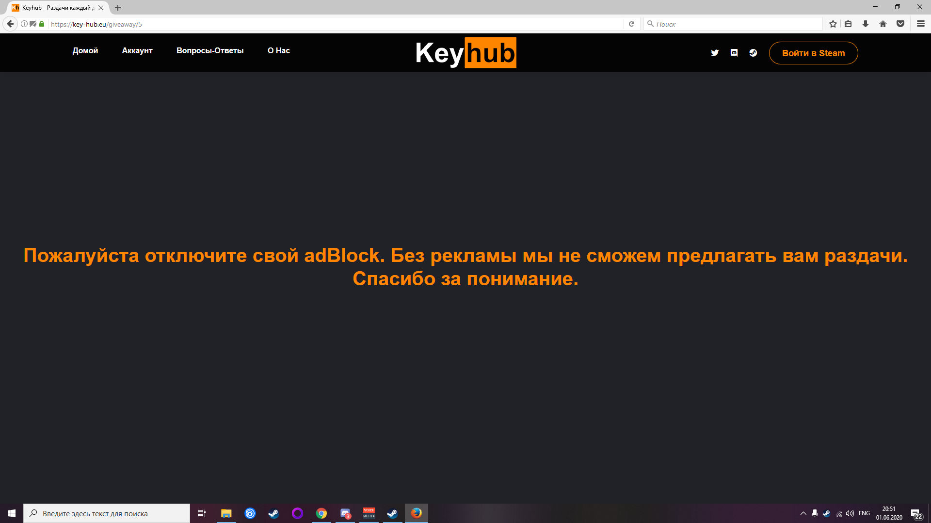Open the Action Center notifications

click(916, 513)
